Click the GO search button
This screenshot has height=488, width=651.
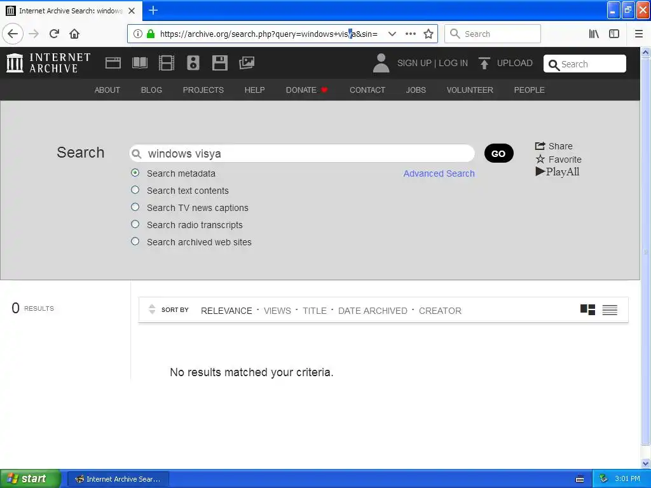coord(498,154)
